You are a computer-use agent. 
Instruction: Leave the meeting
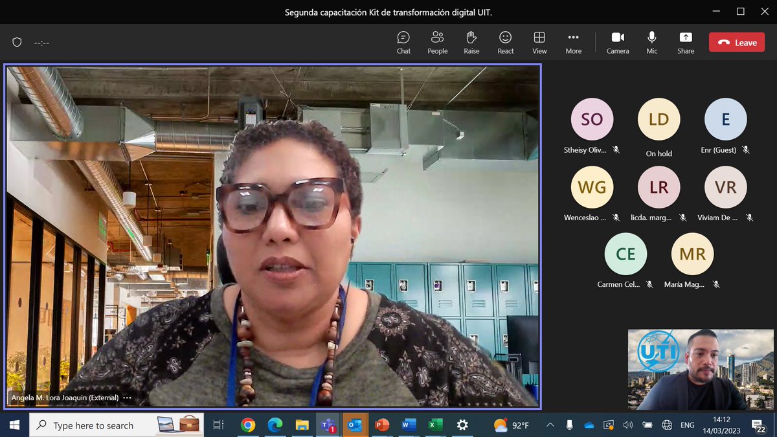(737, 43)
